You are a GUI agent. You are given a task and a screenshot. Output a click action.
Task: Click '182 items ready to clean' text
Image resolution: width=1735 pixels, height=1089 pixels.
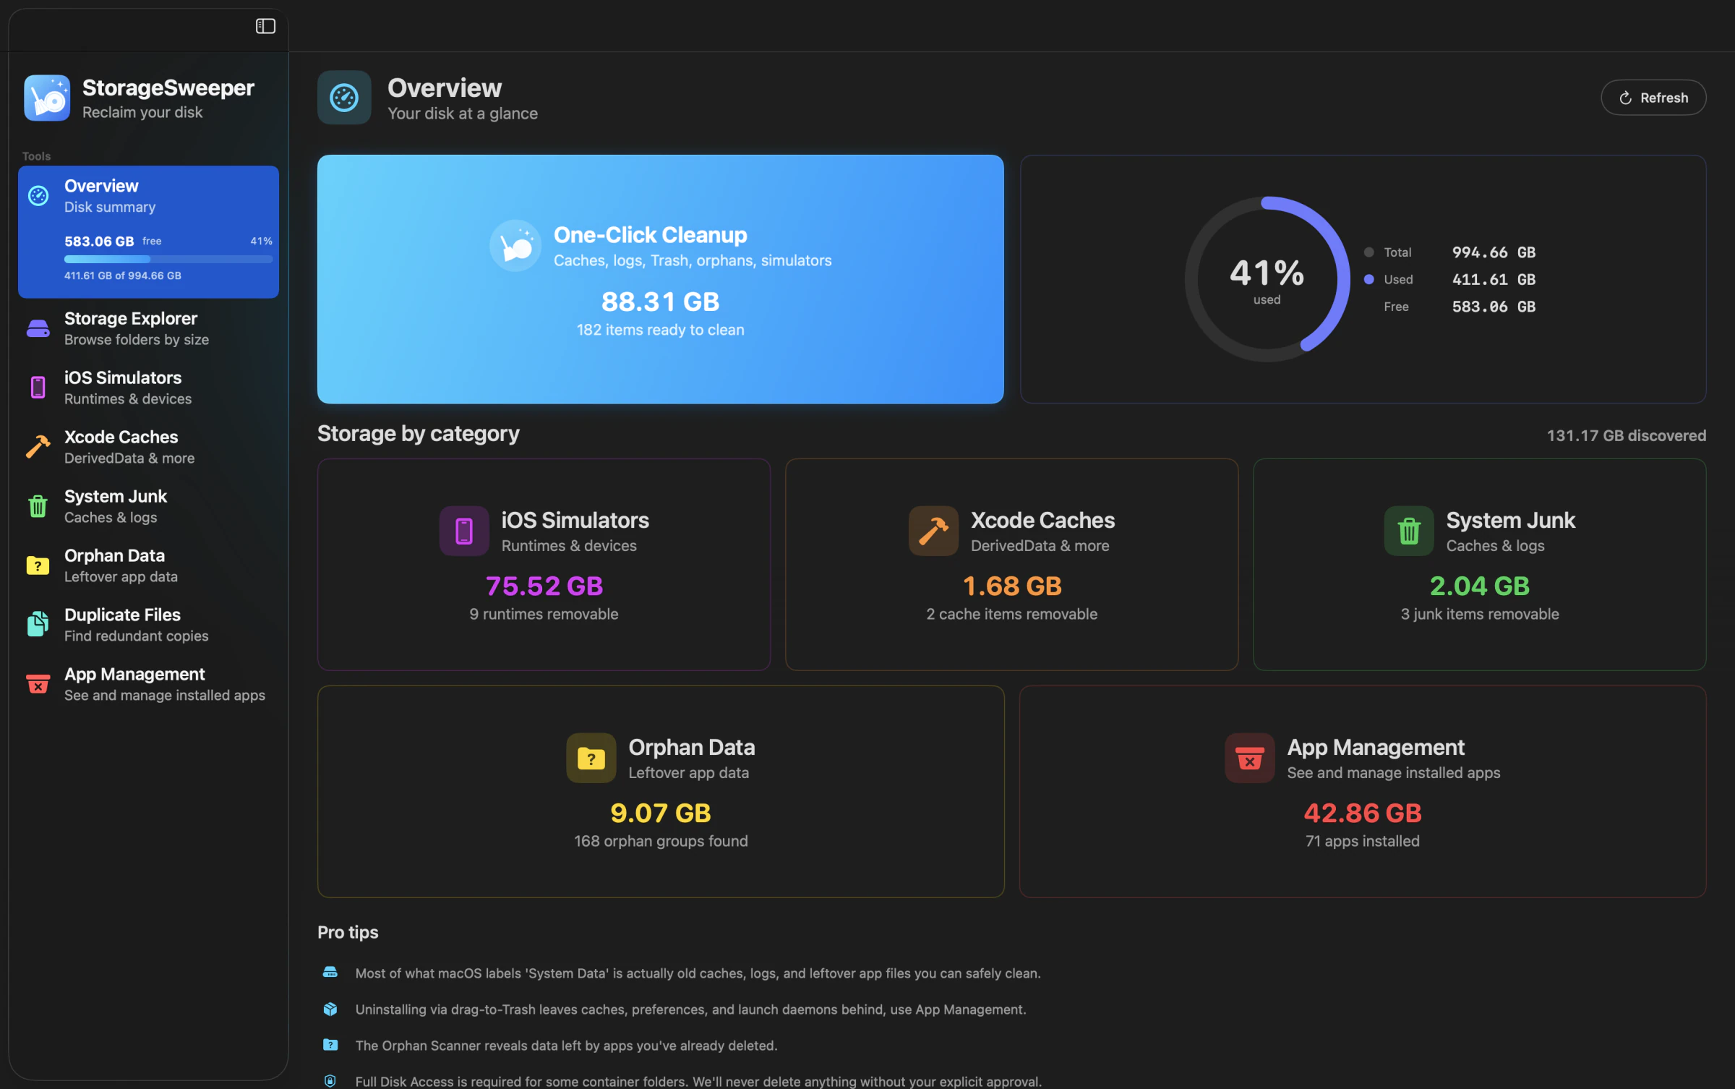pyautogui.click(x=660, y=330)
